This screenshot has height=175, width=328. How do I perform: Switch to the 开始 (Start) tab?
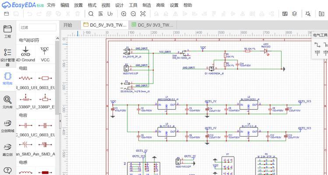[67, 25]
